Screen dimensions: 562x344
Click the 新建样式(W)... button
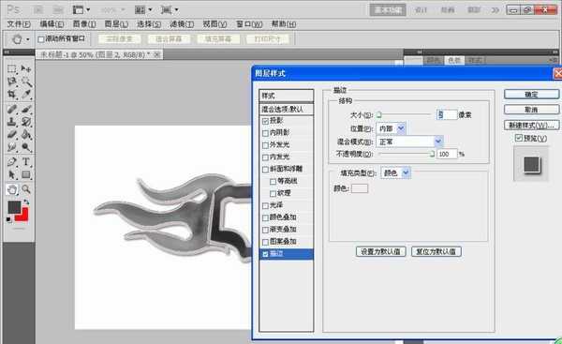tap(531, 125)
